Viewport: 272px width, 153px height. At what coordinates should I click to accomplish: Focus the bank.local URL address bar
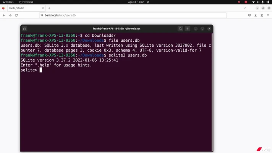point(133,15)
